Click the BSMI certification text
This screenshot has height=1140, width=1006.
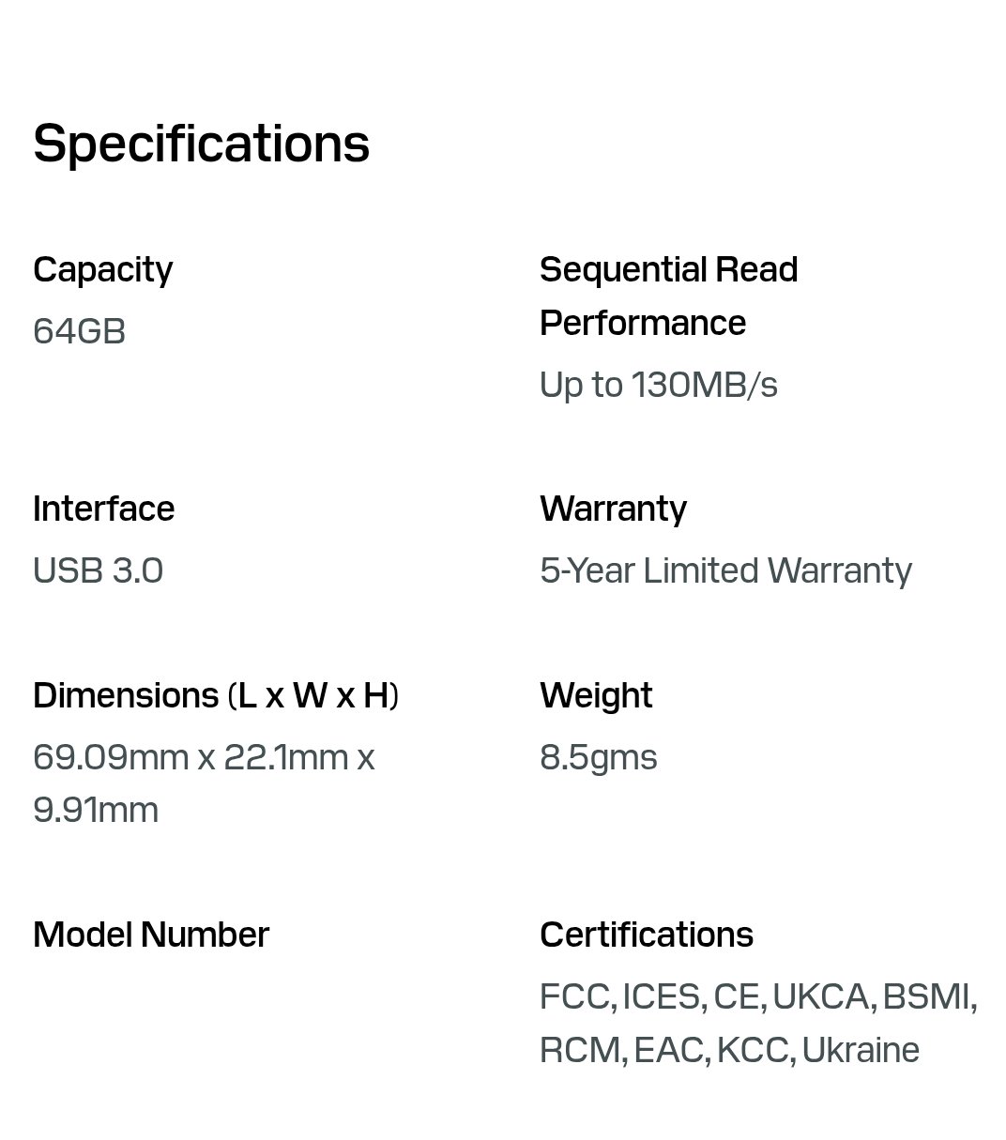coord(926,996)
